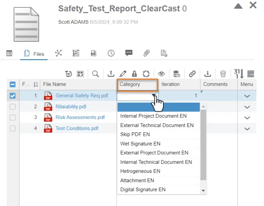Open the structure tree tab icon
Image resolution: width=264 pixels, height=206 pixels.
[76, 53]
